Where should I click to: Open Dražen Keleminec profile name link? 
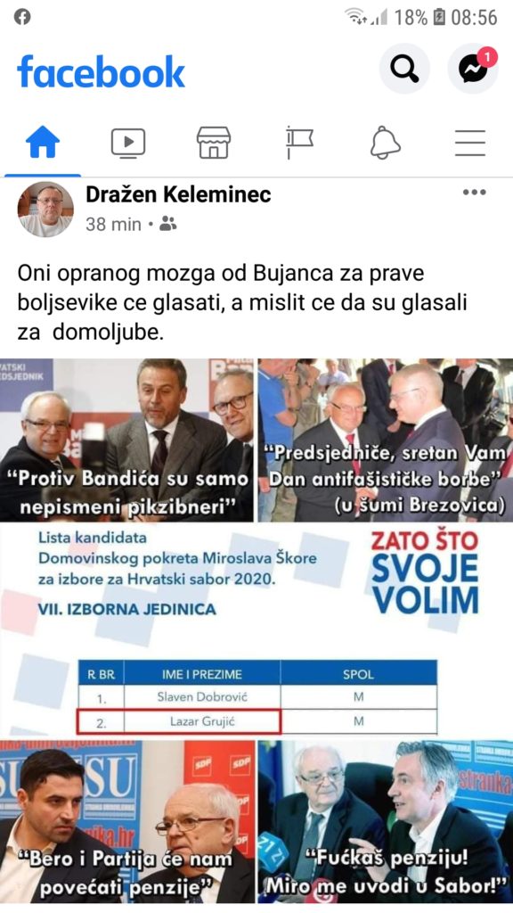coord(178,194)
